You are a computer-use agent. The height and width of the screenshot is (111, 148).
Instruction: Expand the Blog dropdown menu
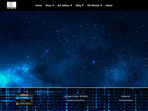(80, 5)
